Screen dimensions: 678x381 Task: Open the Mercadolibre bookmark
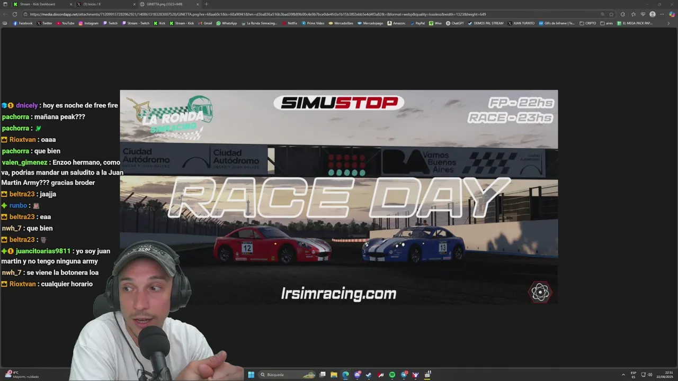click(341, 23)
